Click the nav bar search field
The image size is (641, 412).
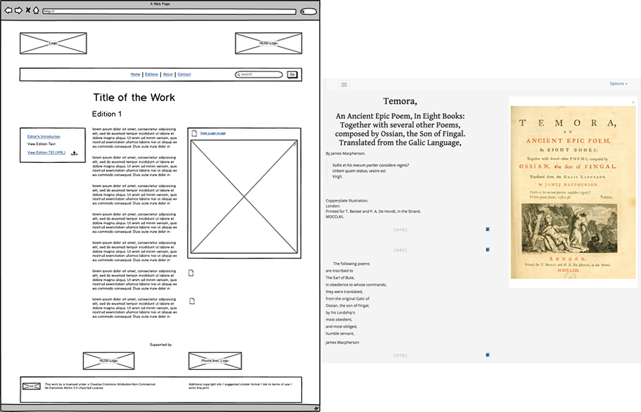pyautogui.click(x=259, y=74)
